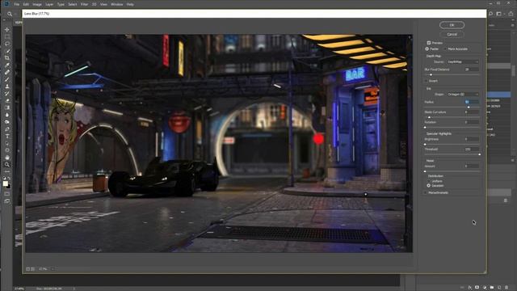Add layer style fx icon
The image size is (517, 291).
pyautogui.click(x=470, y=288)
